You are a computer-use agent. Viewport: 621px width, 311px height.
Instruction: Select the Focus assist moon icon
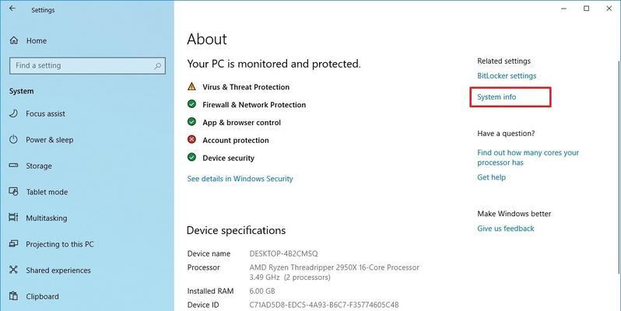click(13, 114)
